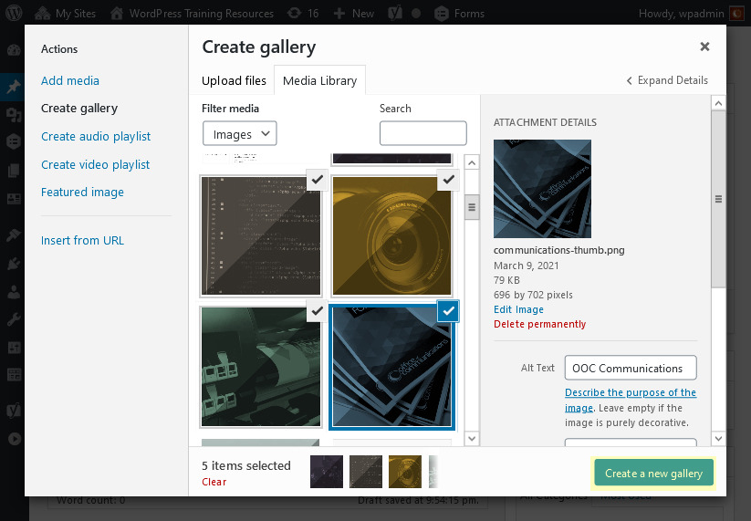Close the Create gallery dialog

pos(704,47)
